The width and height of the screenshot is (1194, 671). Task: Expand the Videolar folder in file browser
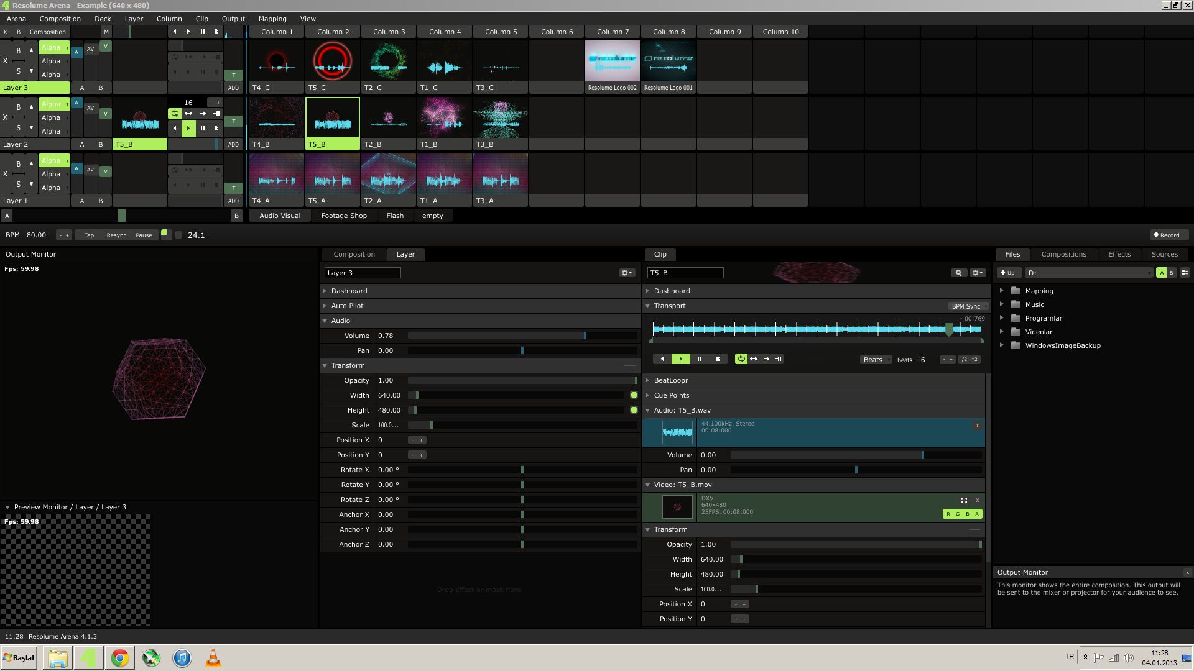click(1001, 332)
